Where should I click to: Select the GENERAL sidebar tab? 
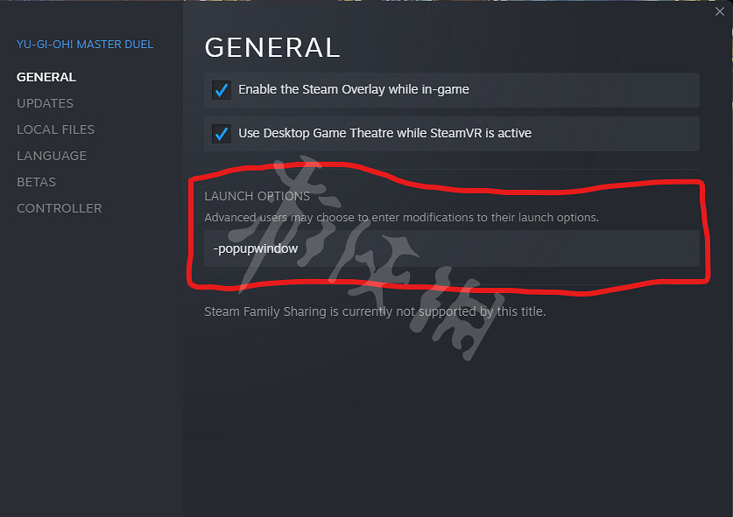pos(46,77)
